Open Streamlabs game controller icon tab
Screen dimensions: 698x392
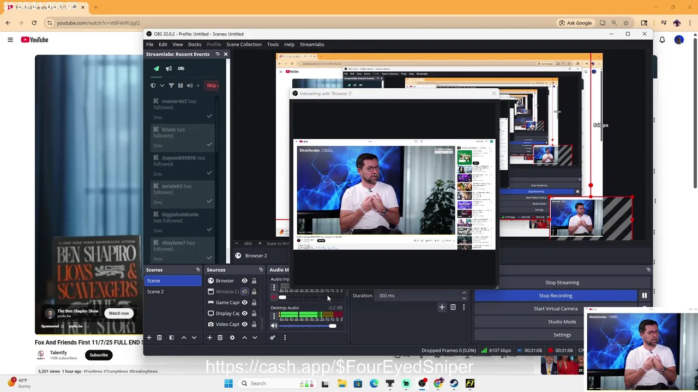click(181, 69)
